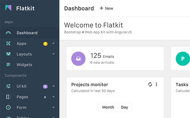Screen dimensions: 190x118
Task: Click the Pages icon in sidebar
Action: [8, 97]
